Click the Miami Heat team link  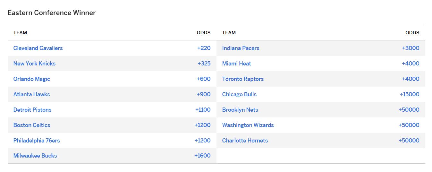click(236, 64)
